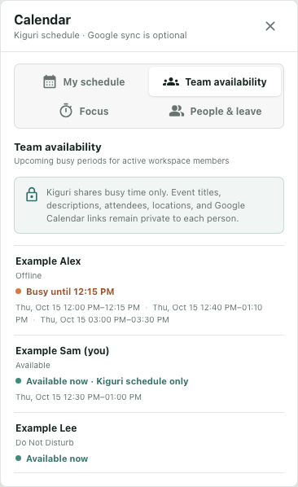Click the 'Busy until 12:15 PM' status
298x487 pixels.
click(x=70, y=292)
